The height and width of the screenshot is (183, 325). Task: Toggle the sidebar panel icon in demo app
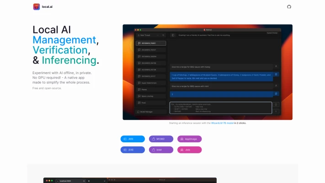pos(173,35)
